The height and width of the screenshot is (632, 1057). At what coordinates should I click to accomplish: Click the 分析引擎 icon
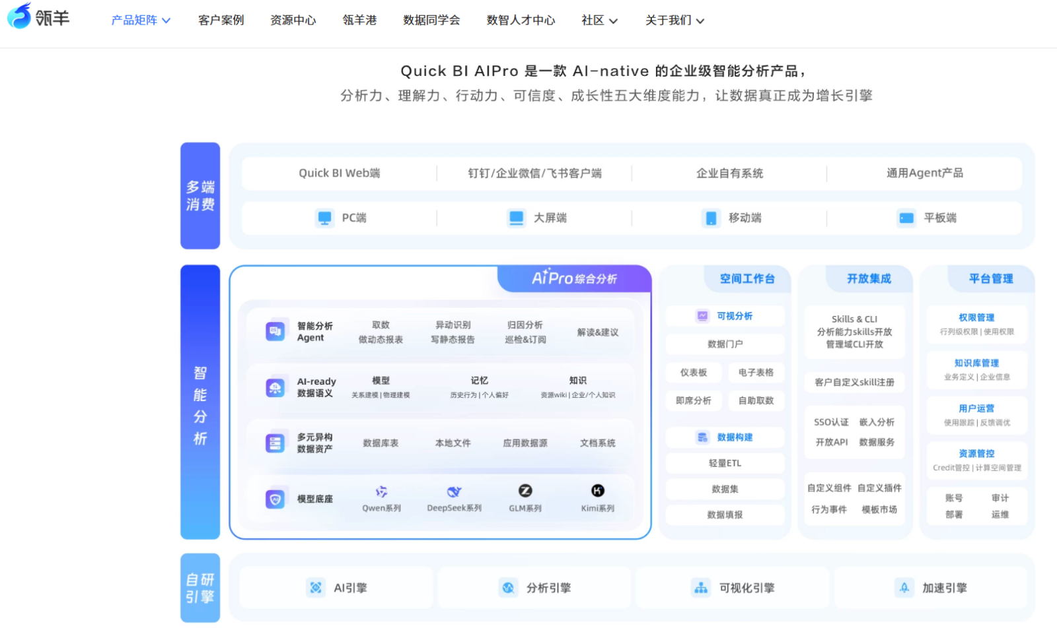point(508,587)
